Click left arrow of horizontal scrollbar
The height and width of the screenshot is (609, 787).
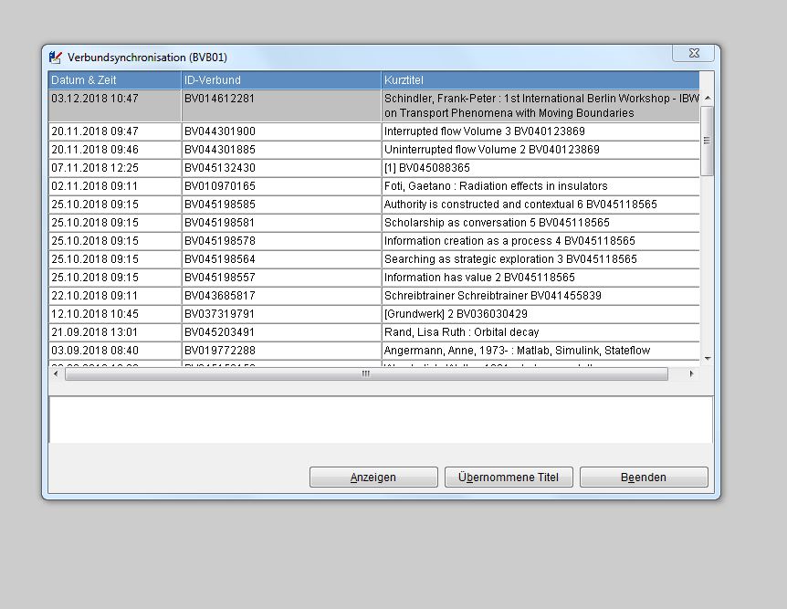pyautogui.click(x=57, y=374)
